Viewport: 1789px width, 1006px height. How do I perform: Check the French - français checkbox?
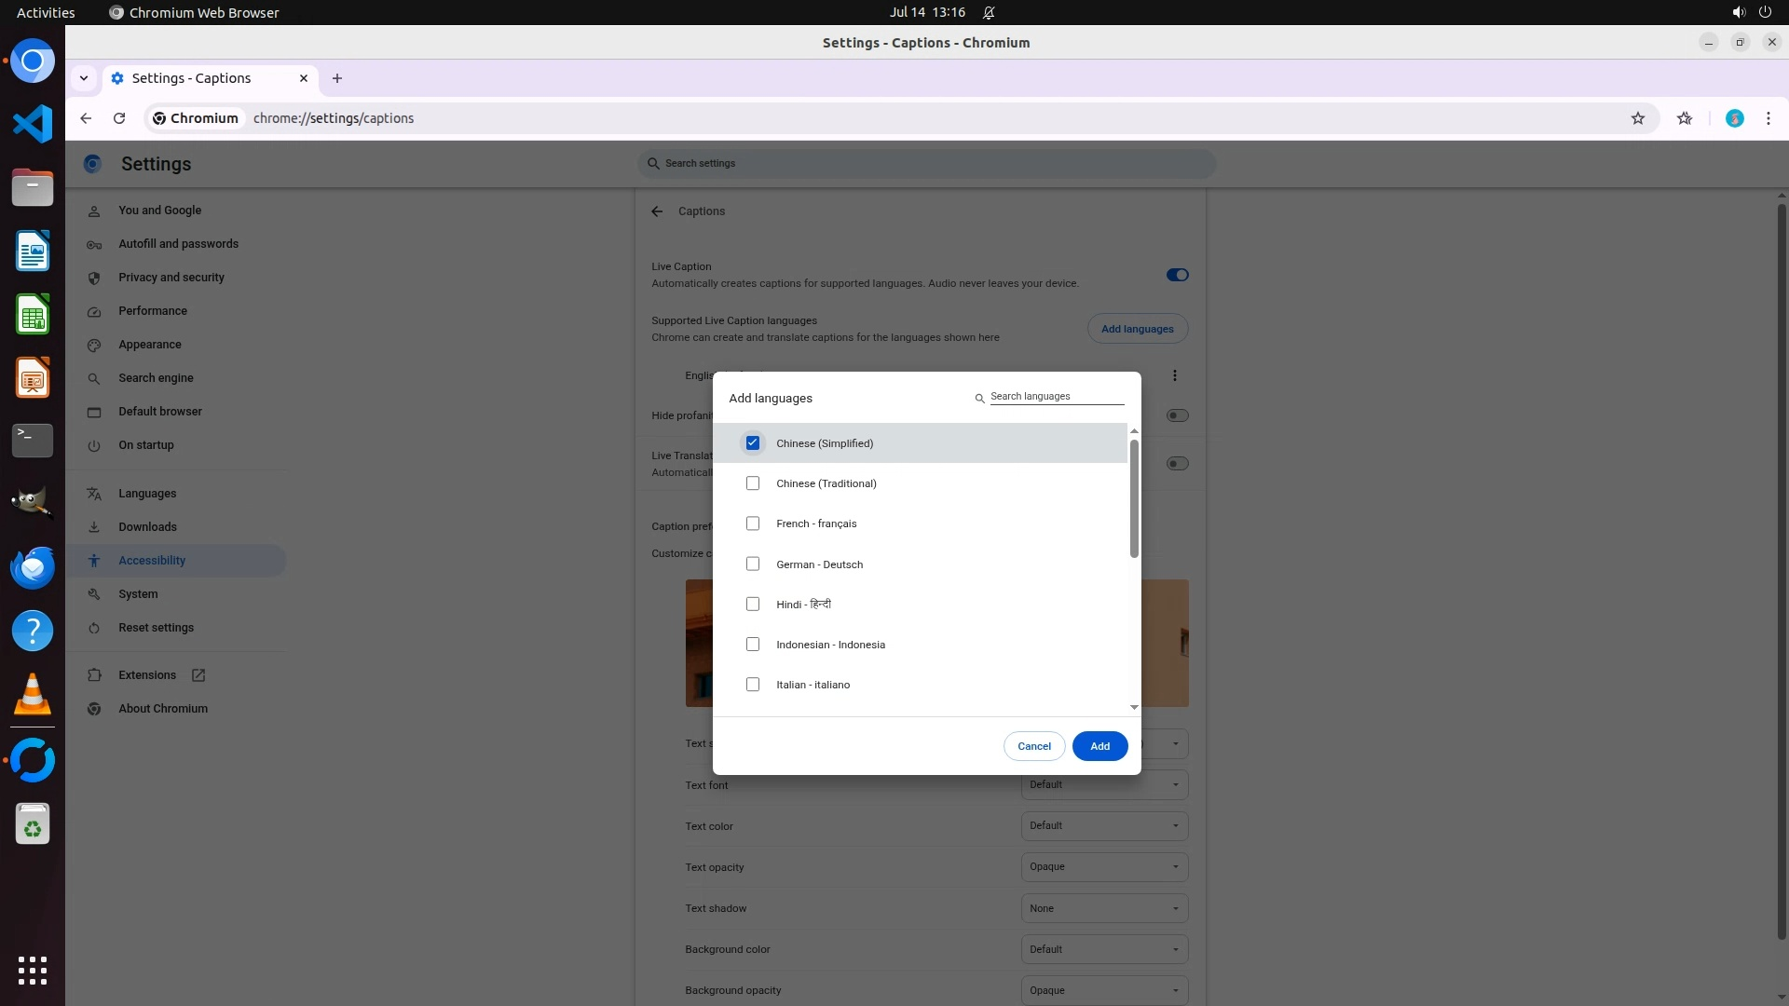pos(753,523)
